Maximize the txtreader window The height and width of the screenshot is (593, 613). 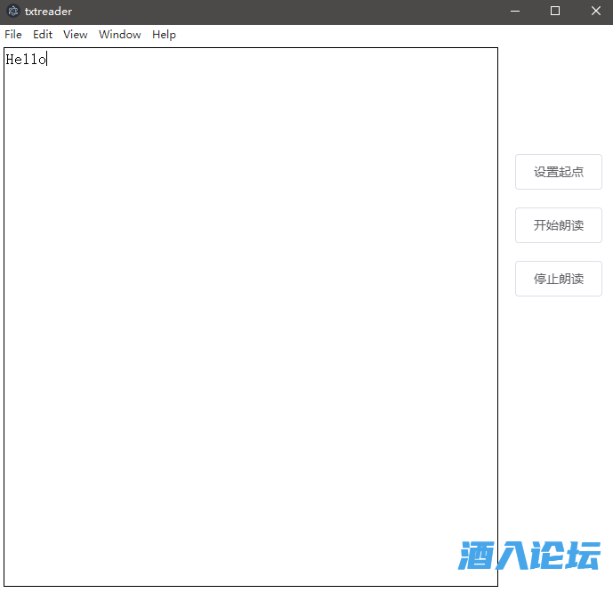[x=555, y=12]
